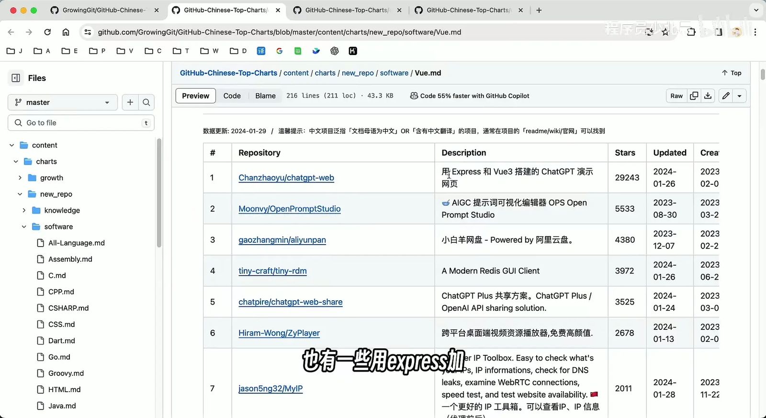This screenshot has width=766, height=418.
Task: Open the W bookmarks folder
Action: (x=210, y=51)
